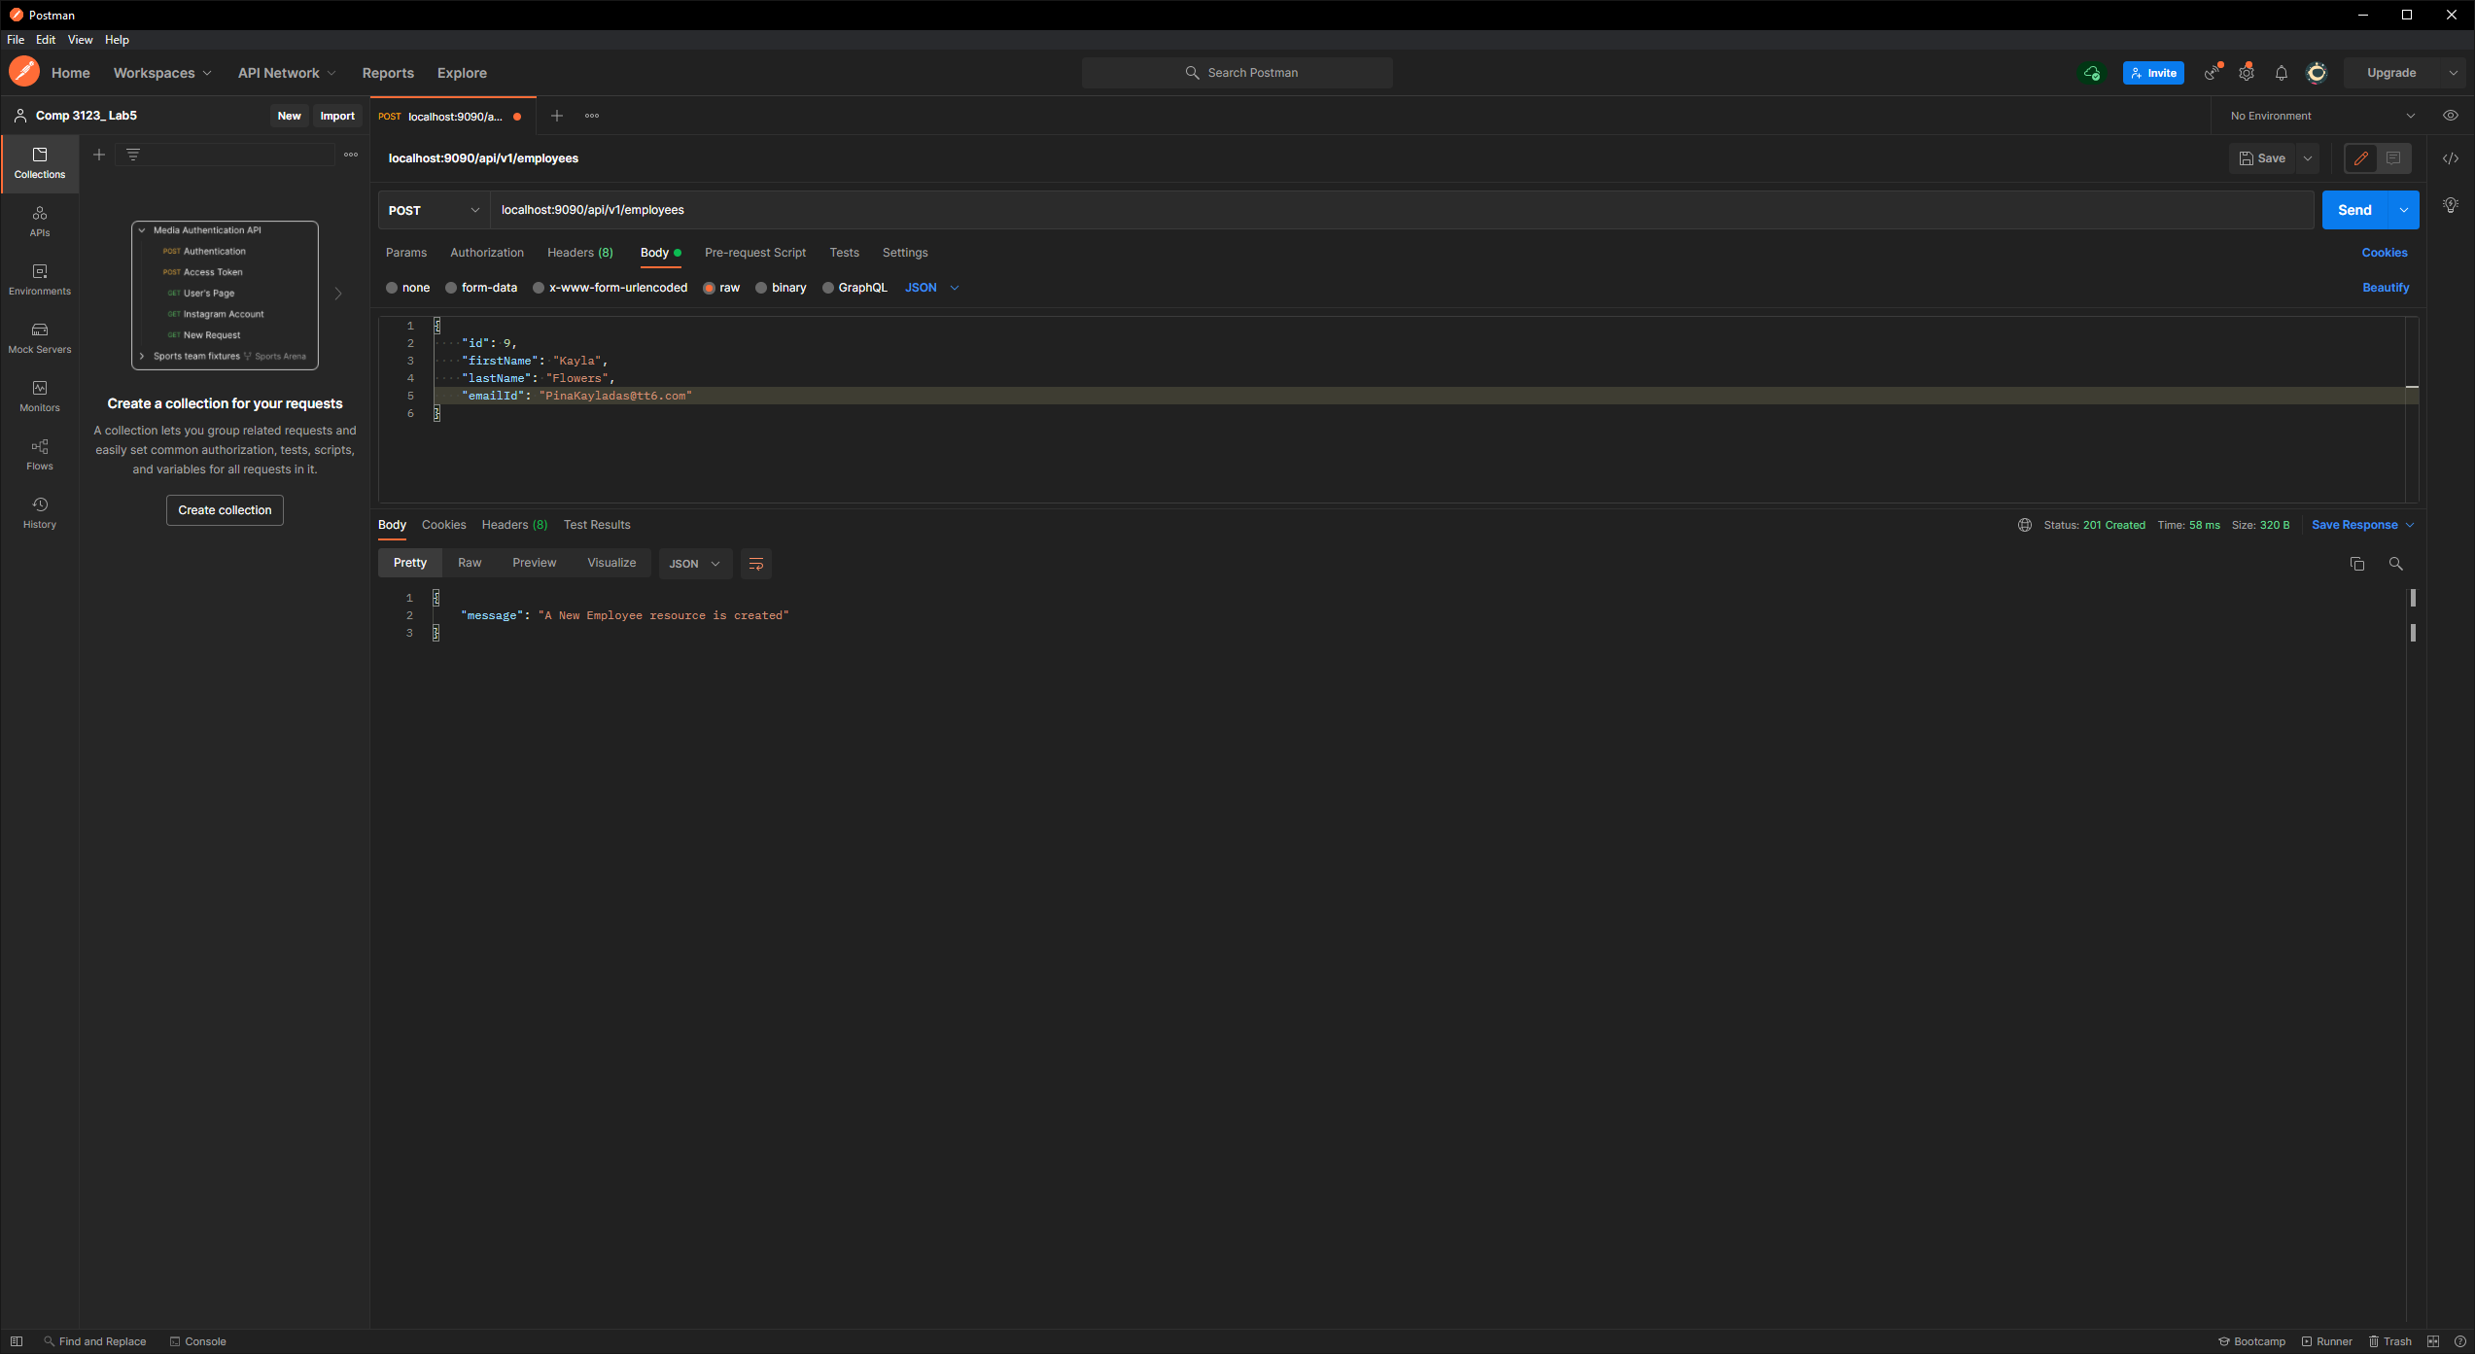Screen dimensions: 2475x1354
Task: Open the POST method dropdown
Action: 433,209
